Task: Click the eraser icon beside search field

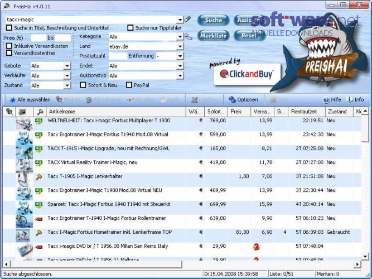Action: point(187,19)
